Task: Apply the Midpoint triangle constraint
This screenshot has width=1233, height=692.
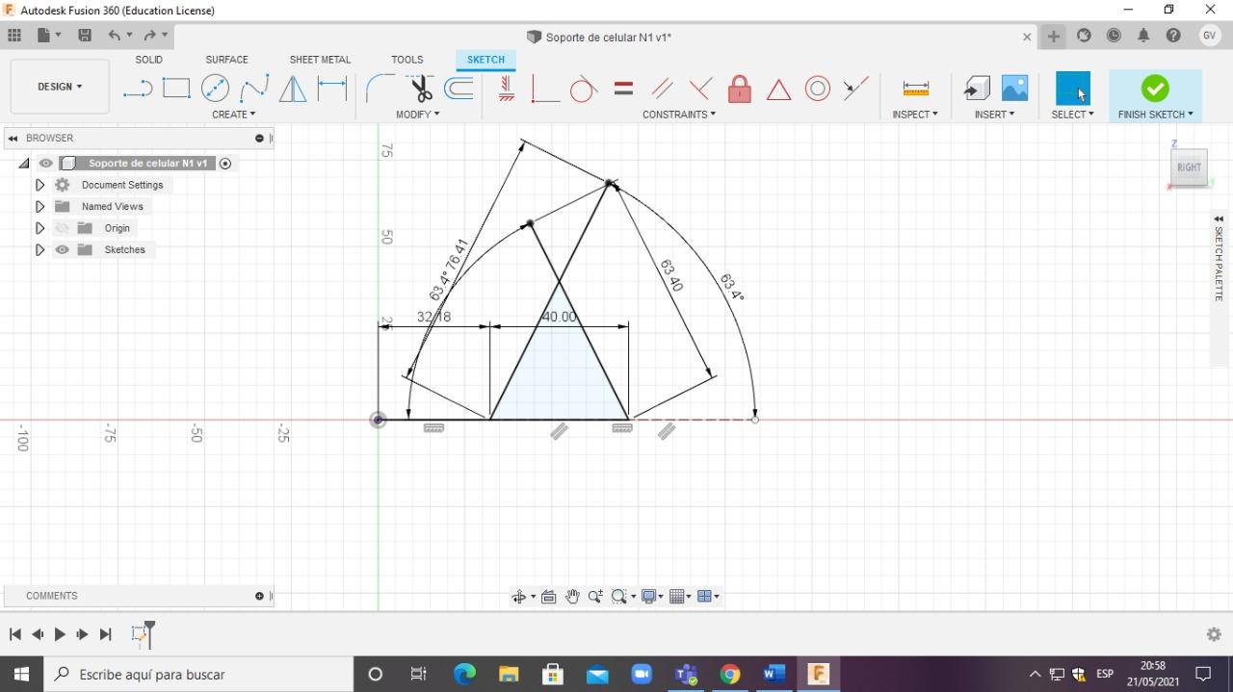Action: [778, 90]
